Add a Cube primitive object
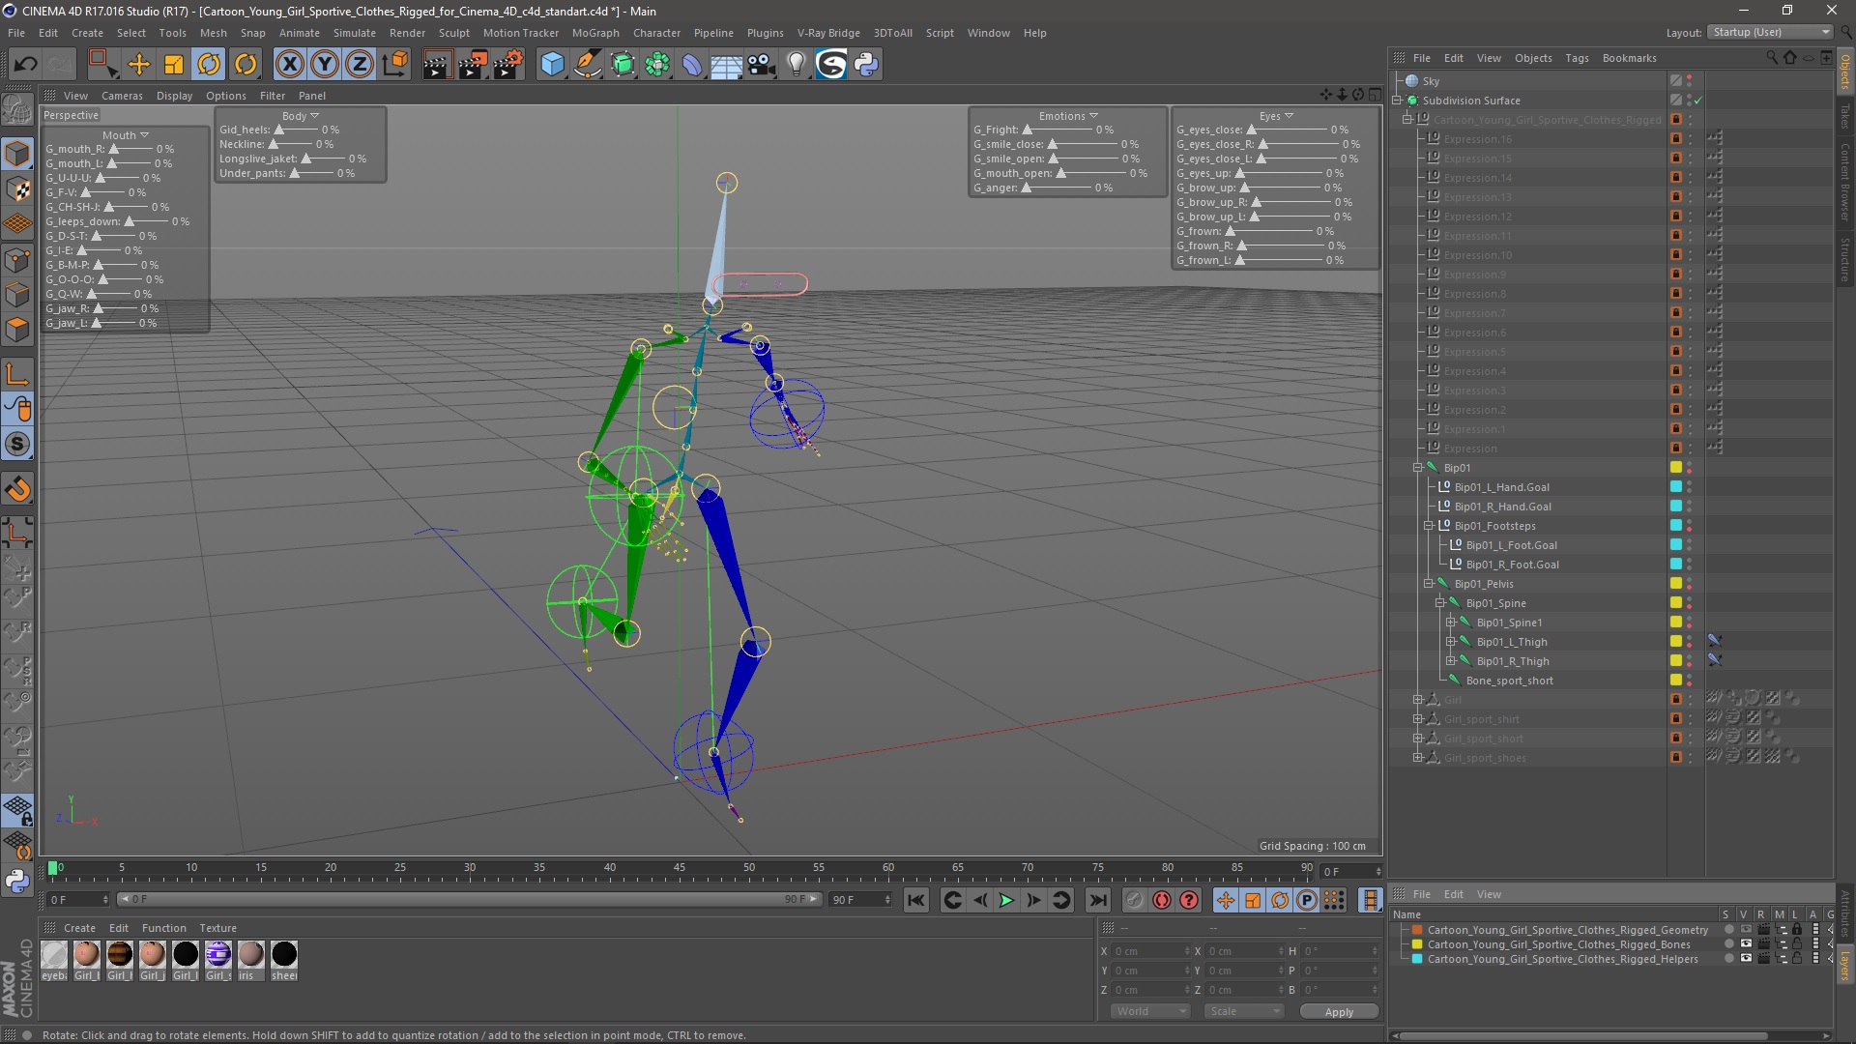 click(x=552, y=65)
